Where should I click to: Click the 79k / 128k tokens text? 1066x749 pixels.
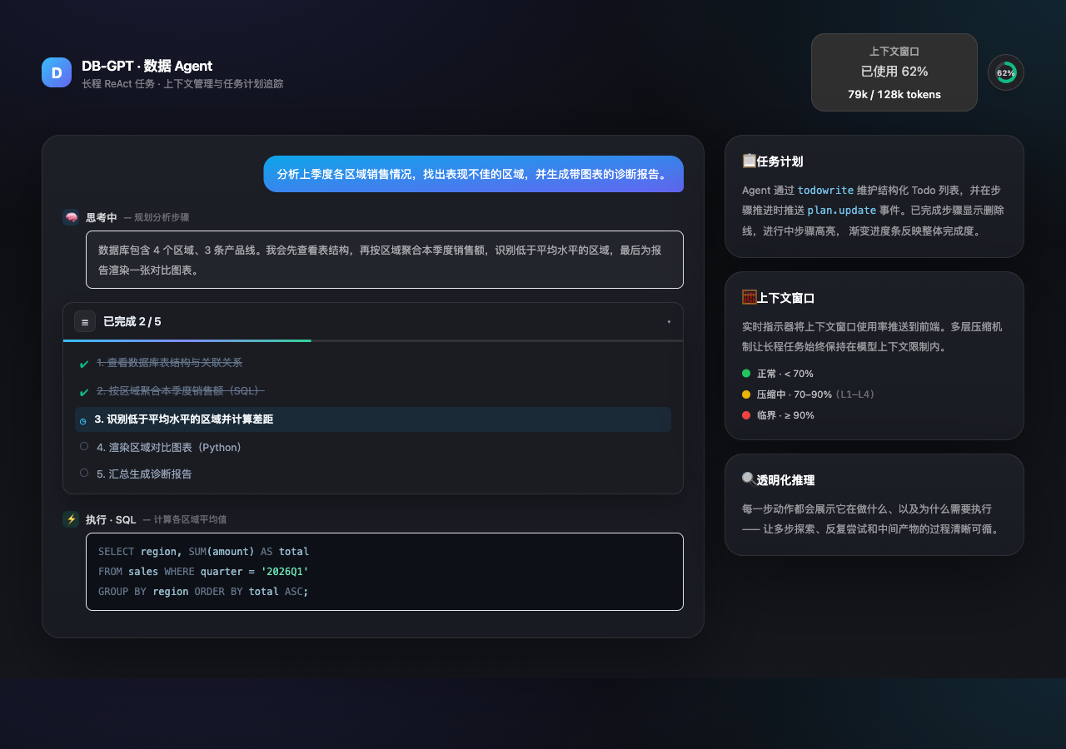click(x=894, y=94)
